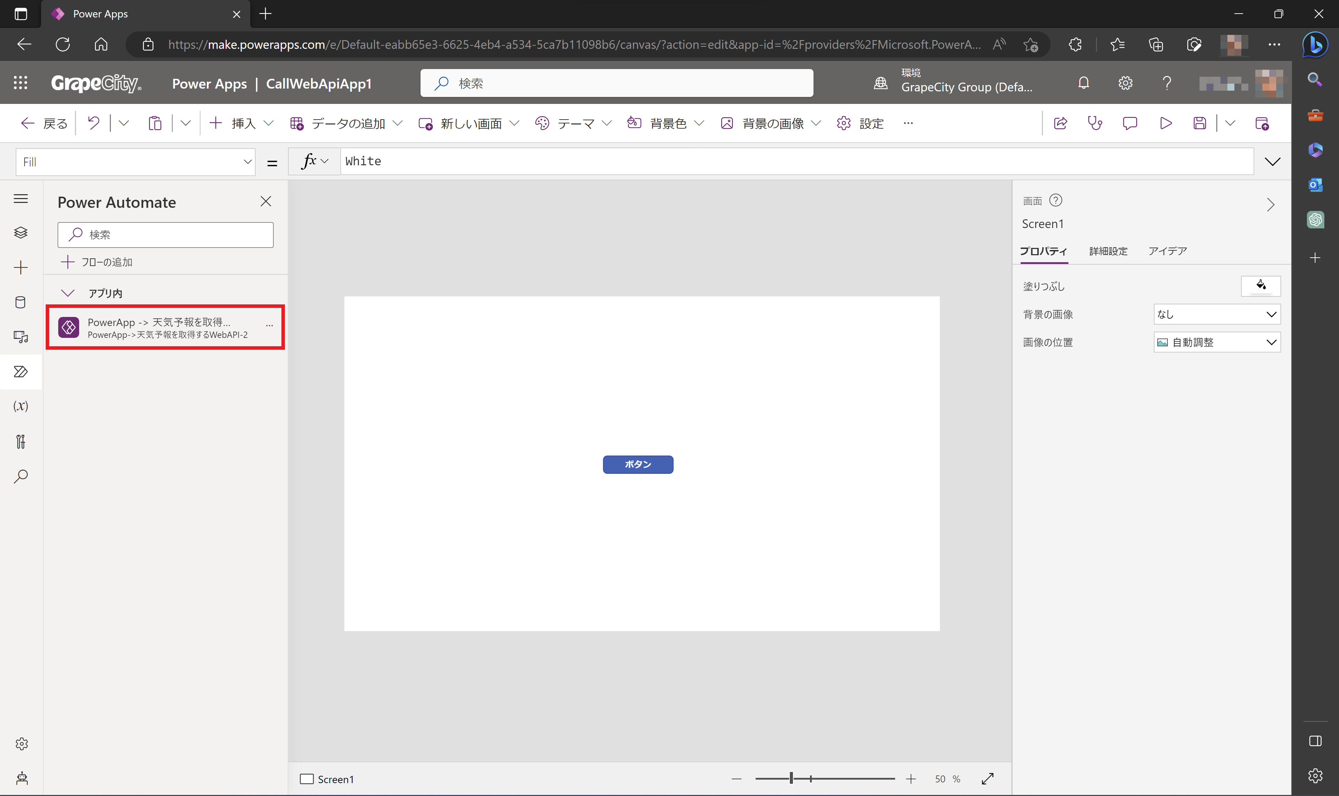This screenshot has height=796, width=1339.
Task: Select the プロパティ tab
Action: coord(1043,251)
